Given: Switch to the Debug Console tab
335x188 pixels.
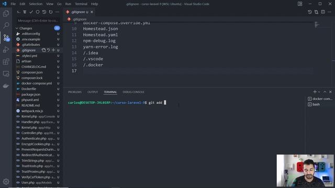Looking at the screenshot, I should click(133, 92).
